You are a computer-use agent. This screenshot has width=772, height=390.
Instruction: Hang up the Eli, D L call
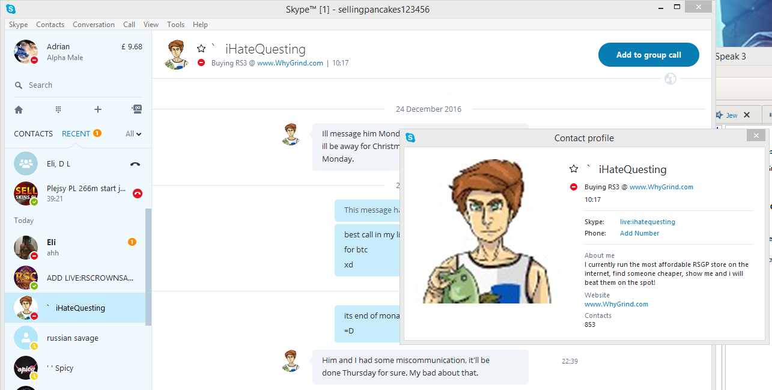pyautogui.click(x=135, y=163)
